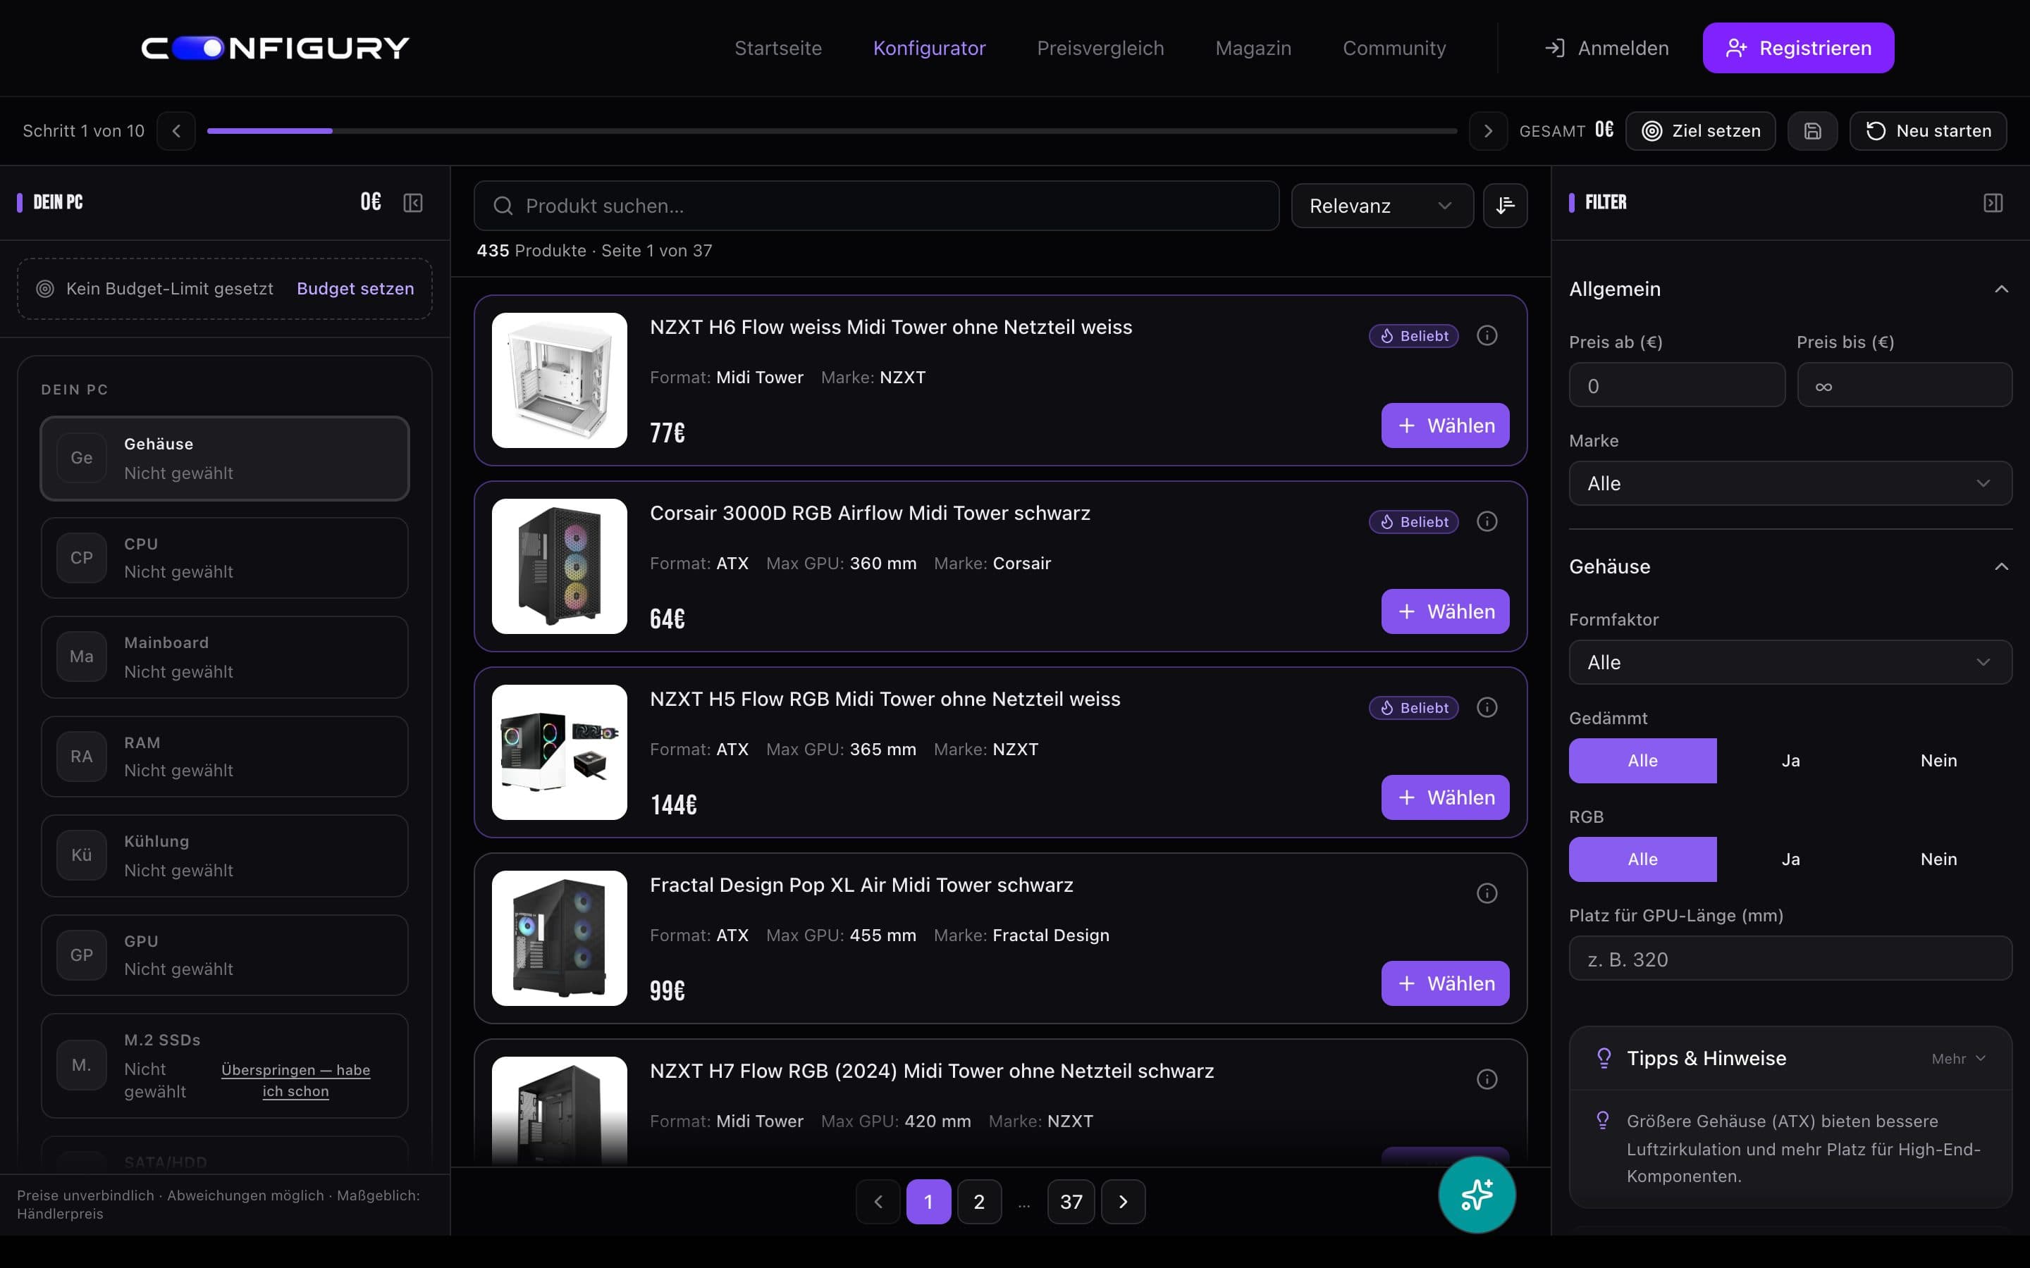2030x1268 pixels.
Task: Click Beliebt badge on NZXT H6 Flow
Action: [1413, 335]
